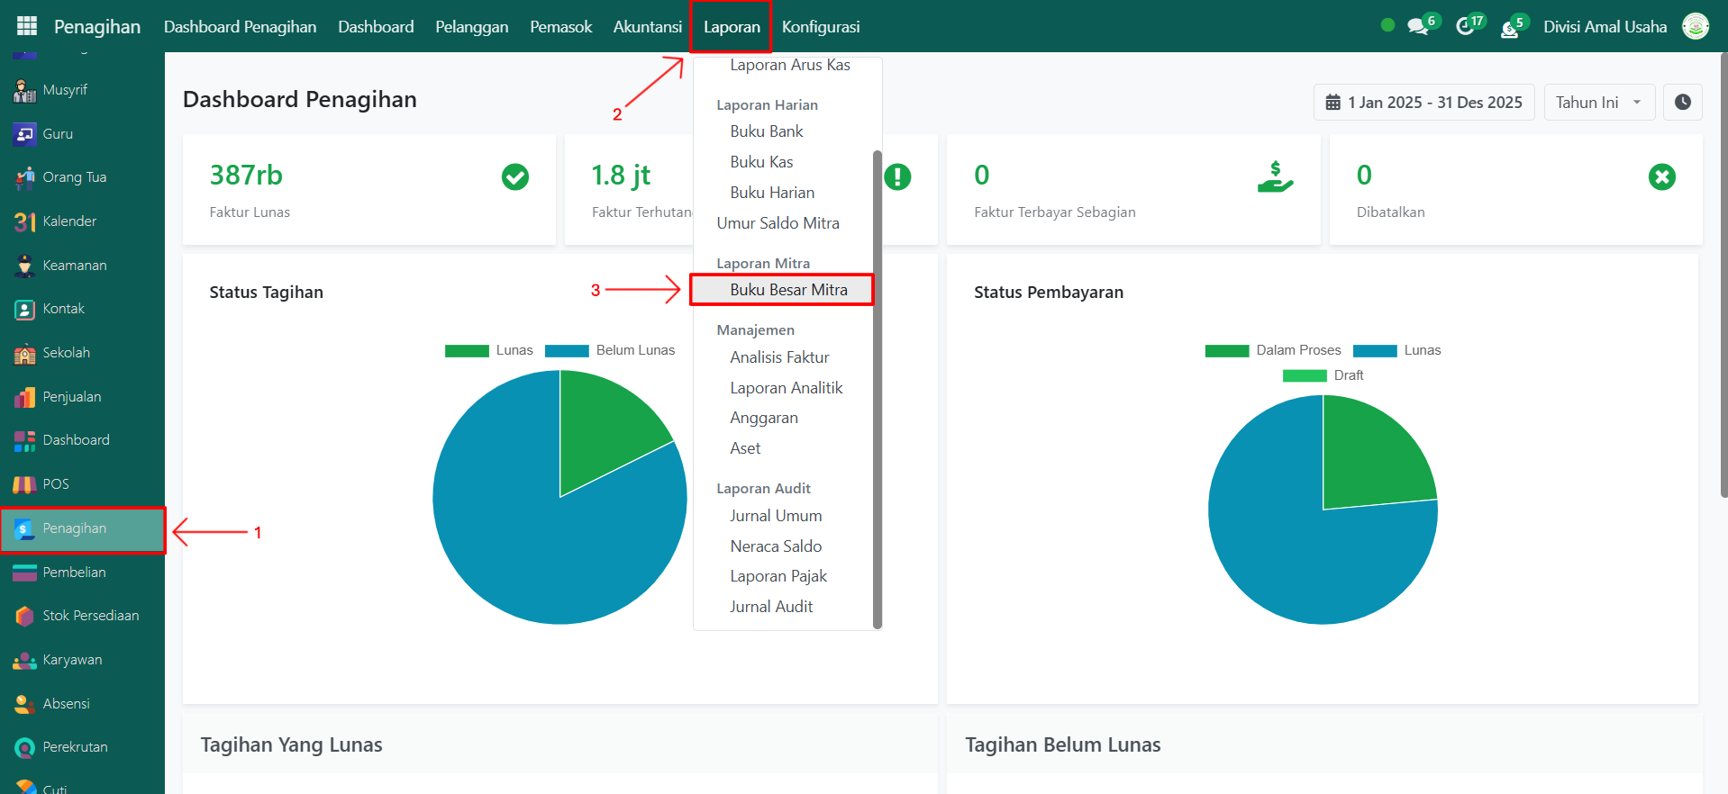Toggle the Belum Lunas legend item

[611, 350]
